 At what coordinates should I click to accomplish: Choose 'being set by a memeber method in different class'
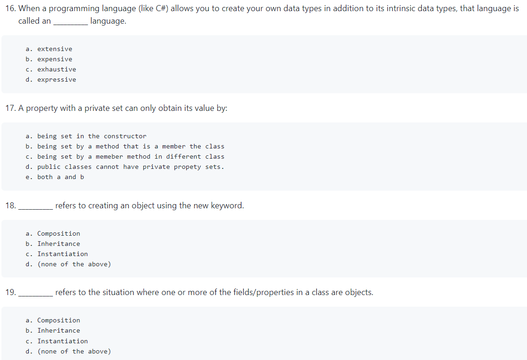[124, 156]
